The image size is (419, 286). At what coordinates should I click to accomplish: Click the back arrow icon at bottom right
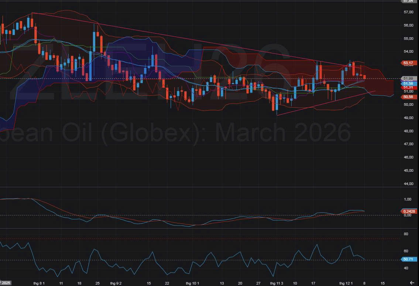click(412, 283)
